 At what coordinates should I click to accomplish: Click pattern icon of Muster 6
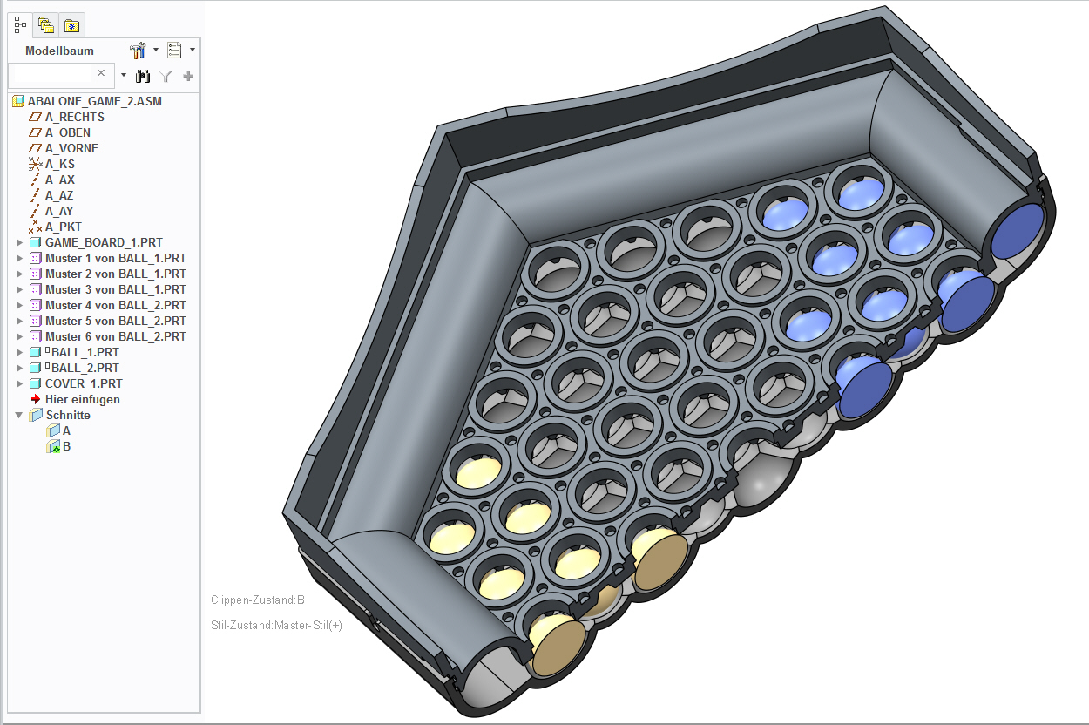36,336
